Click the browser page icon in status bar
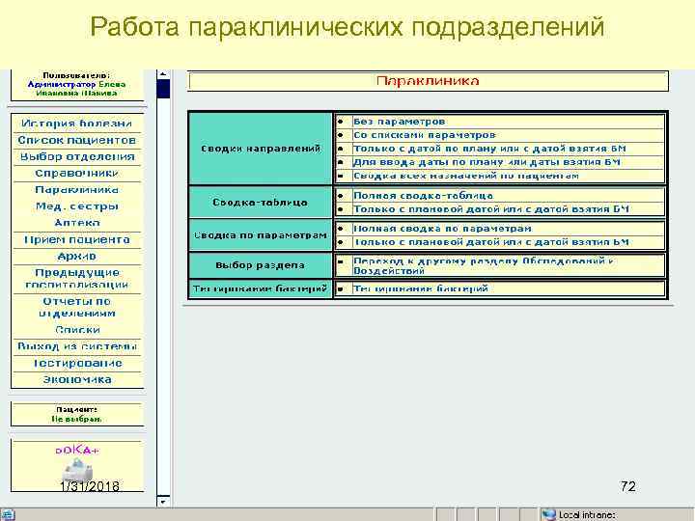Image resolution: width=695 pixels, height=521 pixels. [7, 515]
